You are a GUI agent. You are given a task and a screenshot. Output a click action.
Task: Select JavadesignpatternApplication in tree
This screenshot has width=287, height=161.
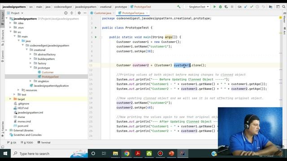click(51, 85)
